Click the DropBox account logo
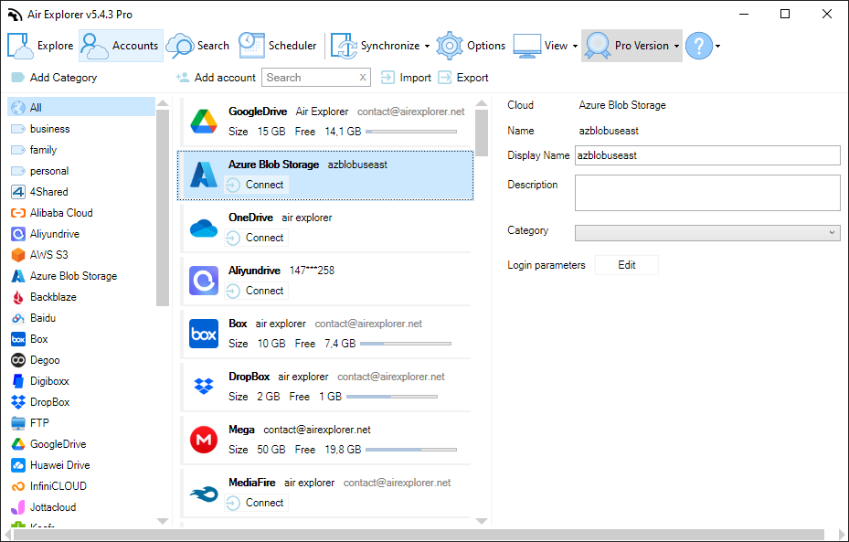The image size is (849, 542). tap(204, 386)
